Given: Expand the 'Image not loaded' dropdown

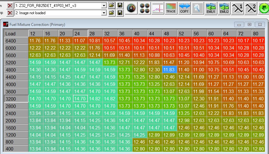Looking at the screenshot, I should pyautogui.click(x=104, y=13).
